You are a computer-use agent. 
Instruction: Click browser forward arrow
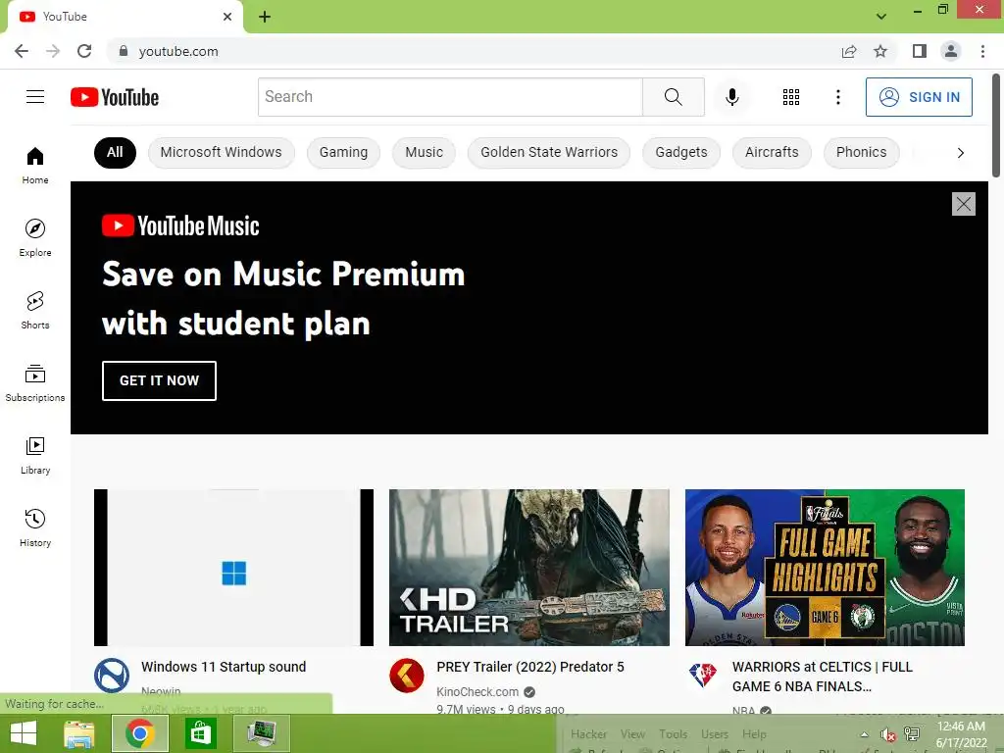point(53,51)
